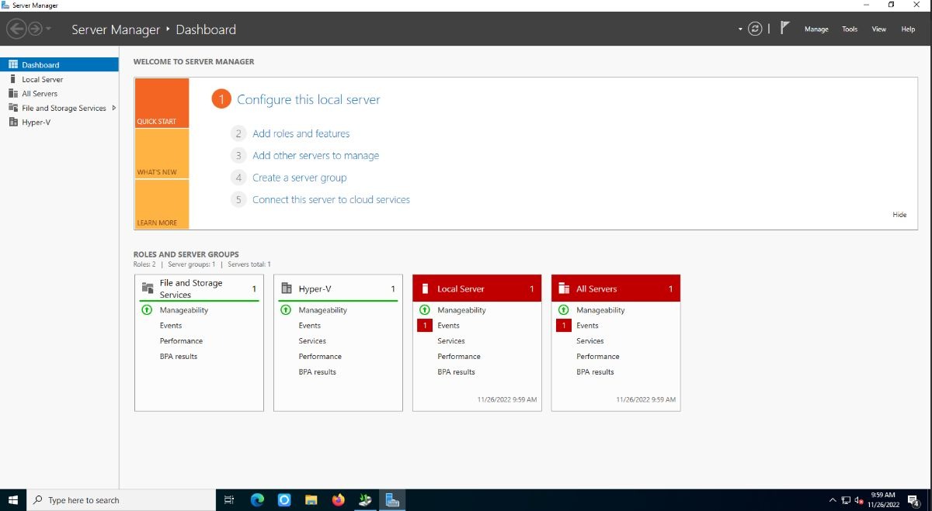The image size is (932, 511).
Task: Click the red Events alert badge in All Servers
Action: tap(563, 326)
